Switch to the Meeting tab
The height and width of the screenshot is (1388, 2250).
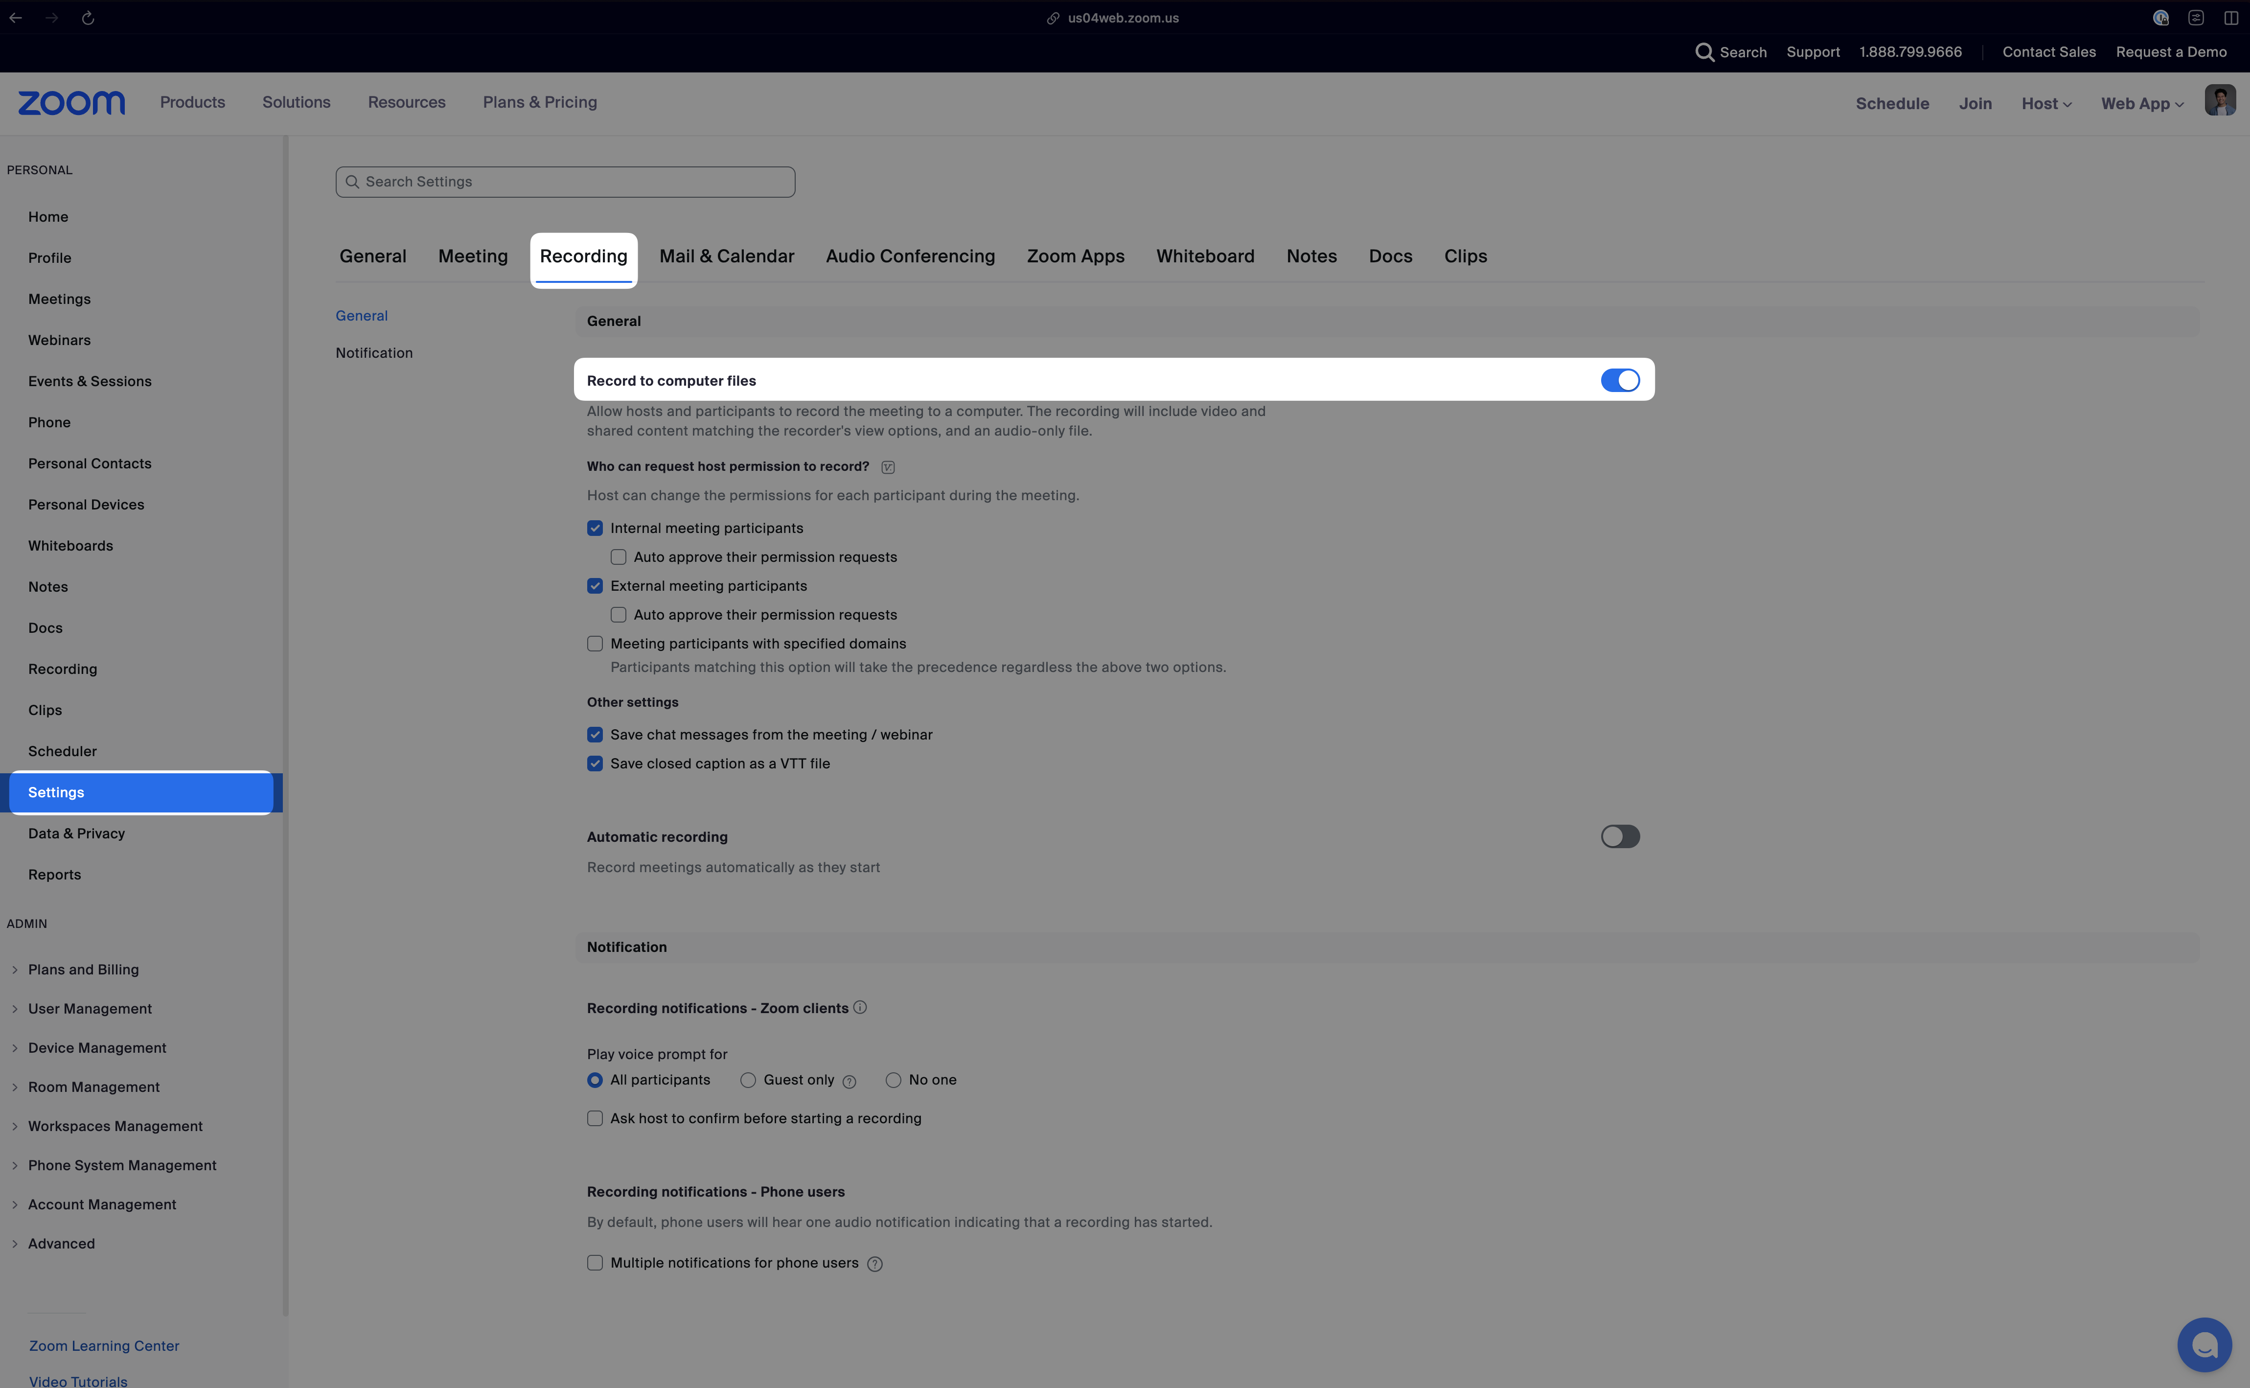pos(473,257)
